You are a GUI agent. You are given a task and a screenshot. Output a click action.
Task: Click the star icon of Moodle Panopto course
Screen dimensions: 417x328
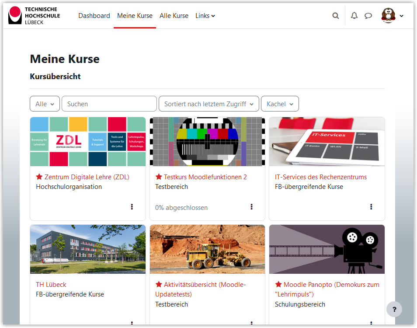[x=278, y=284]
